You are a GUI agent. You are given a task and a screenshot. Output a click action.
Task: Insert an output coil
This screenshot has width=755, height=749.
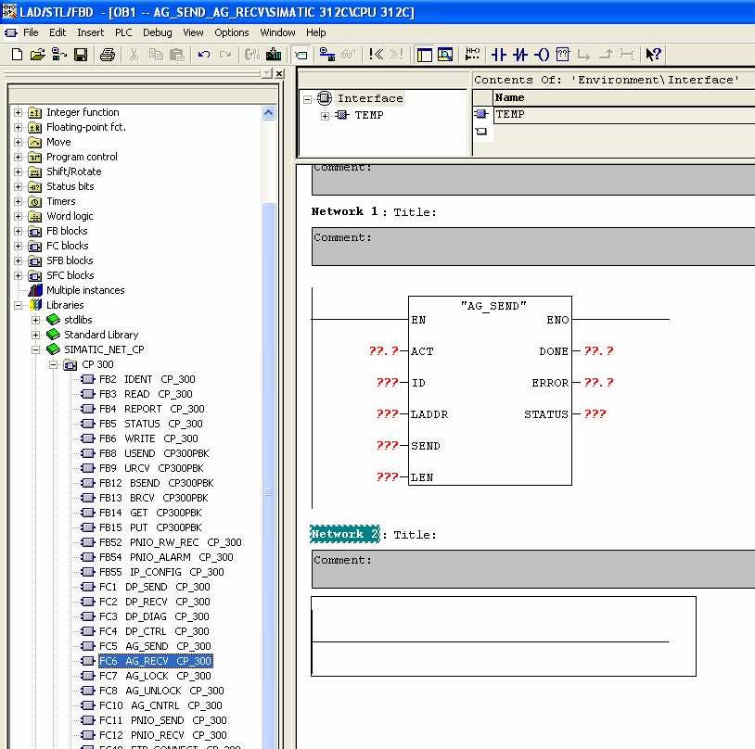[x=542, y=55]
